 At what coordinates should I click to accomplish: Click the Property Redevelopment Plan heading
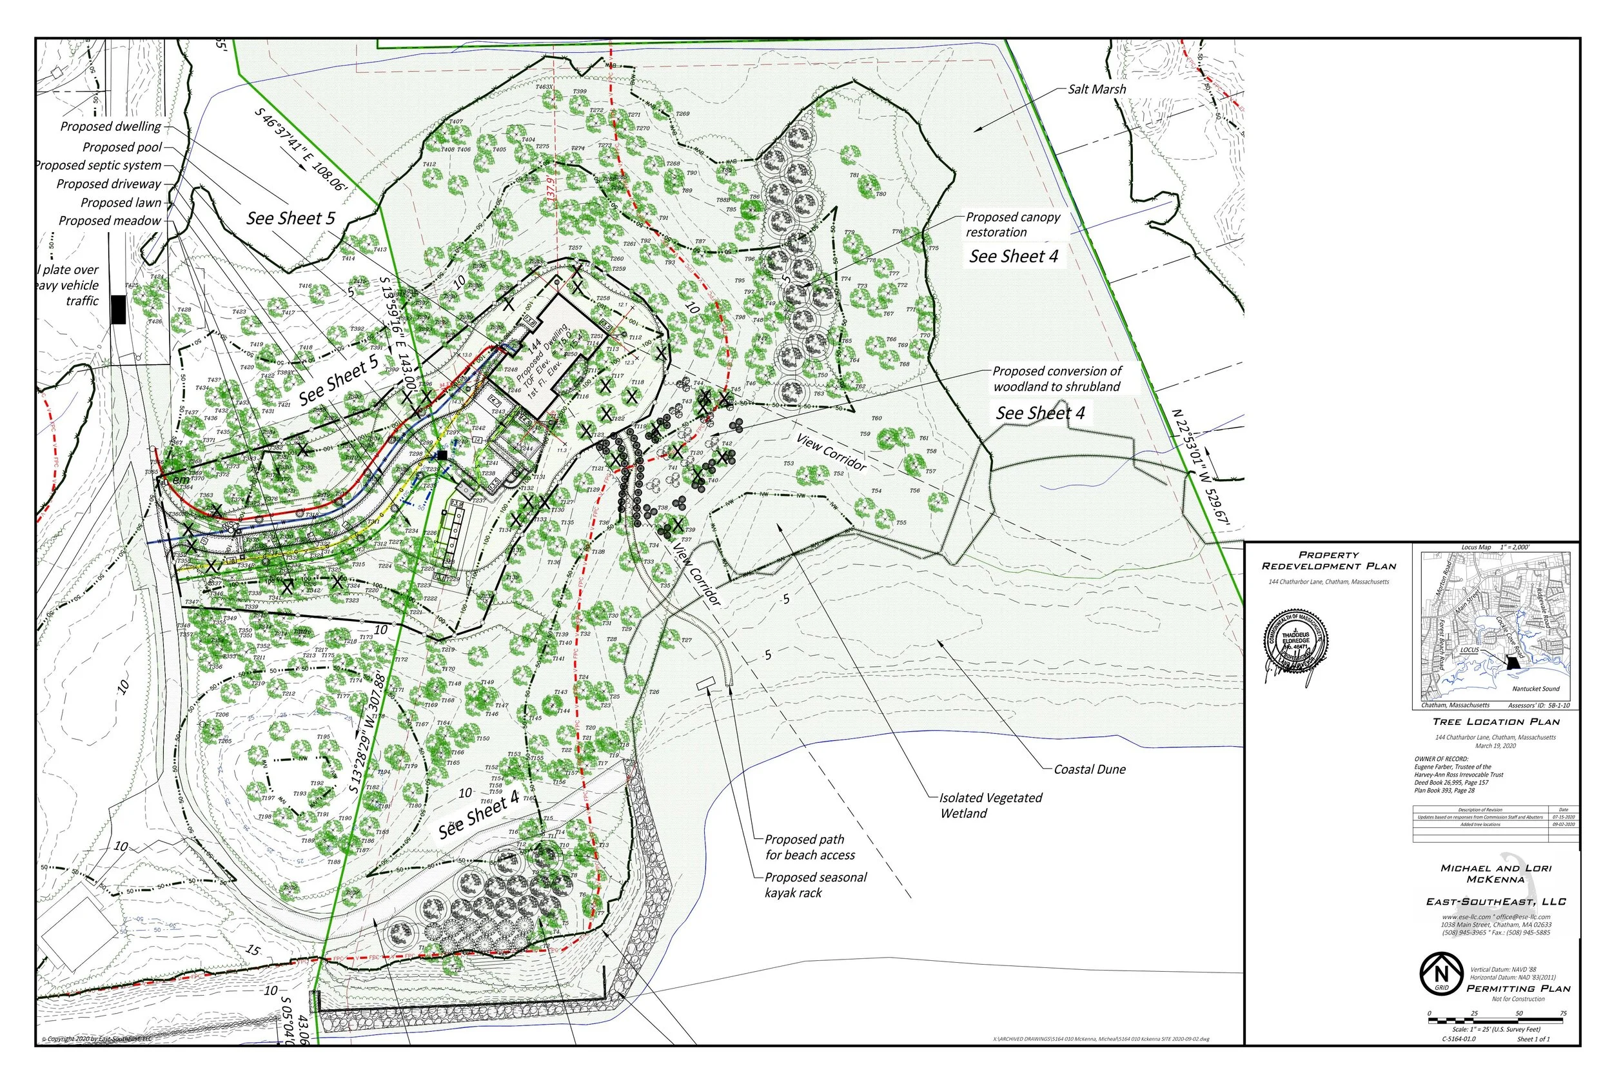tap(1328, 561)
